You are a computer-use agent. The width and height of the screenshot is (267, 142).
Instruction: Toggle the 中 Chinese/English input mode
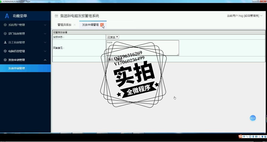click(244, 137)
